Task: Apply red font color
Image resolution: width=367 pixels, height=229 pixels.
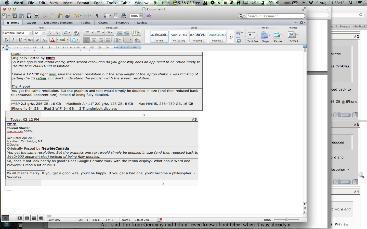Action: click(x=53, y=40)
